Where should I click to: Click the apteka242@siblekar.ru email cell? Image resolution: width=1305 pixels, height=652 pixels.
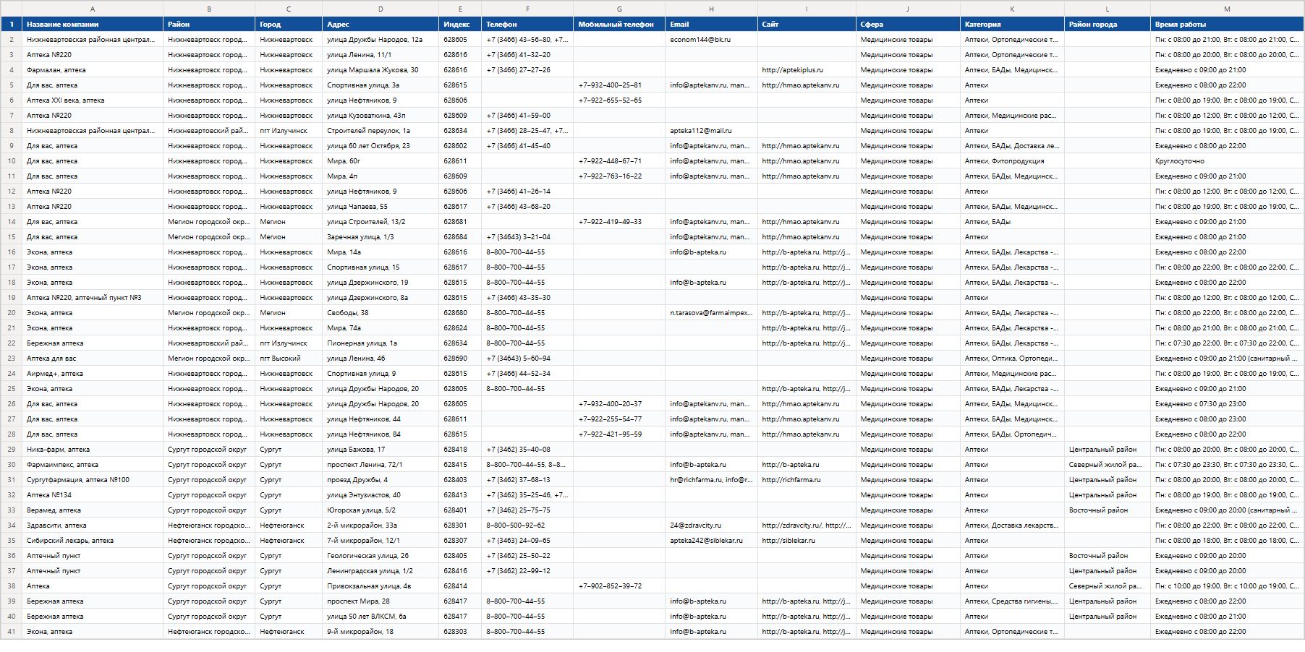[711, 541]
